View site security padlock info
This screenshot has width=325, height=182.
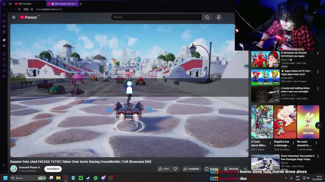pyautogui.click(x=32, y=9)
